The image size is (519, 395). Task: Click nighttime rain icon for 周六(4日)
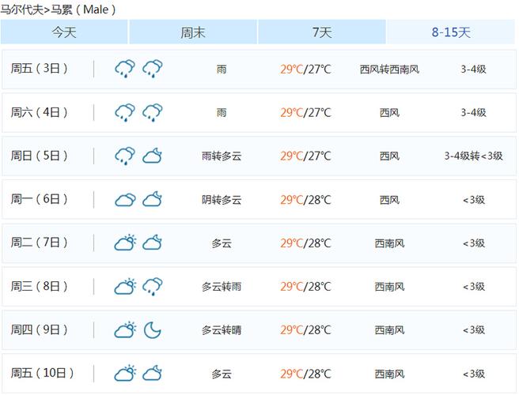[x=152, y=112]
